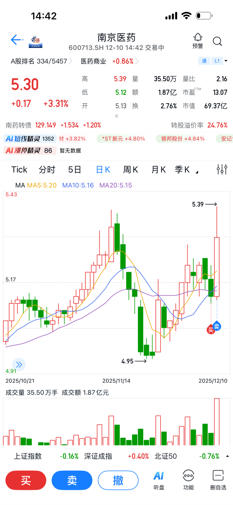
Task: Tap the MA20:5.15 indicator label
Action: pos(116,185)
